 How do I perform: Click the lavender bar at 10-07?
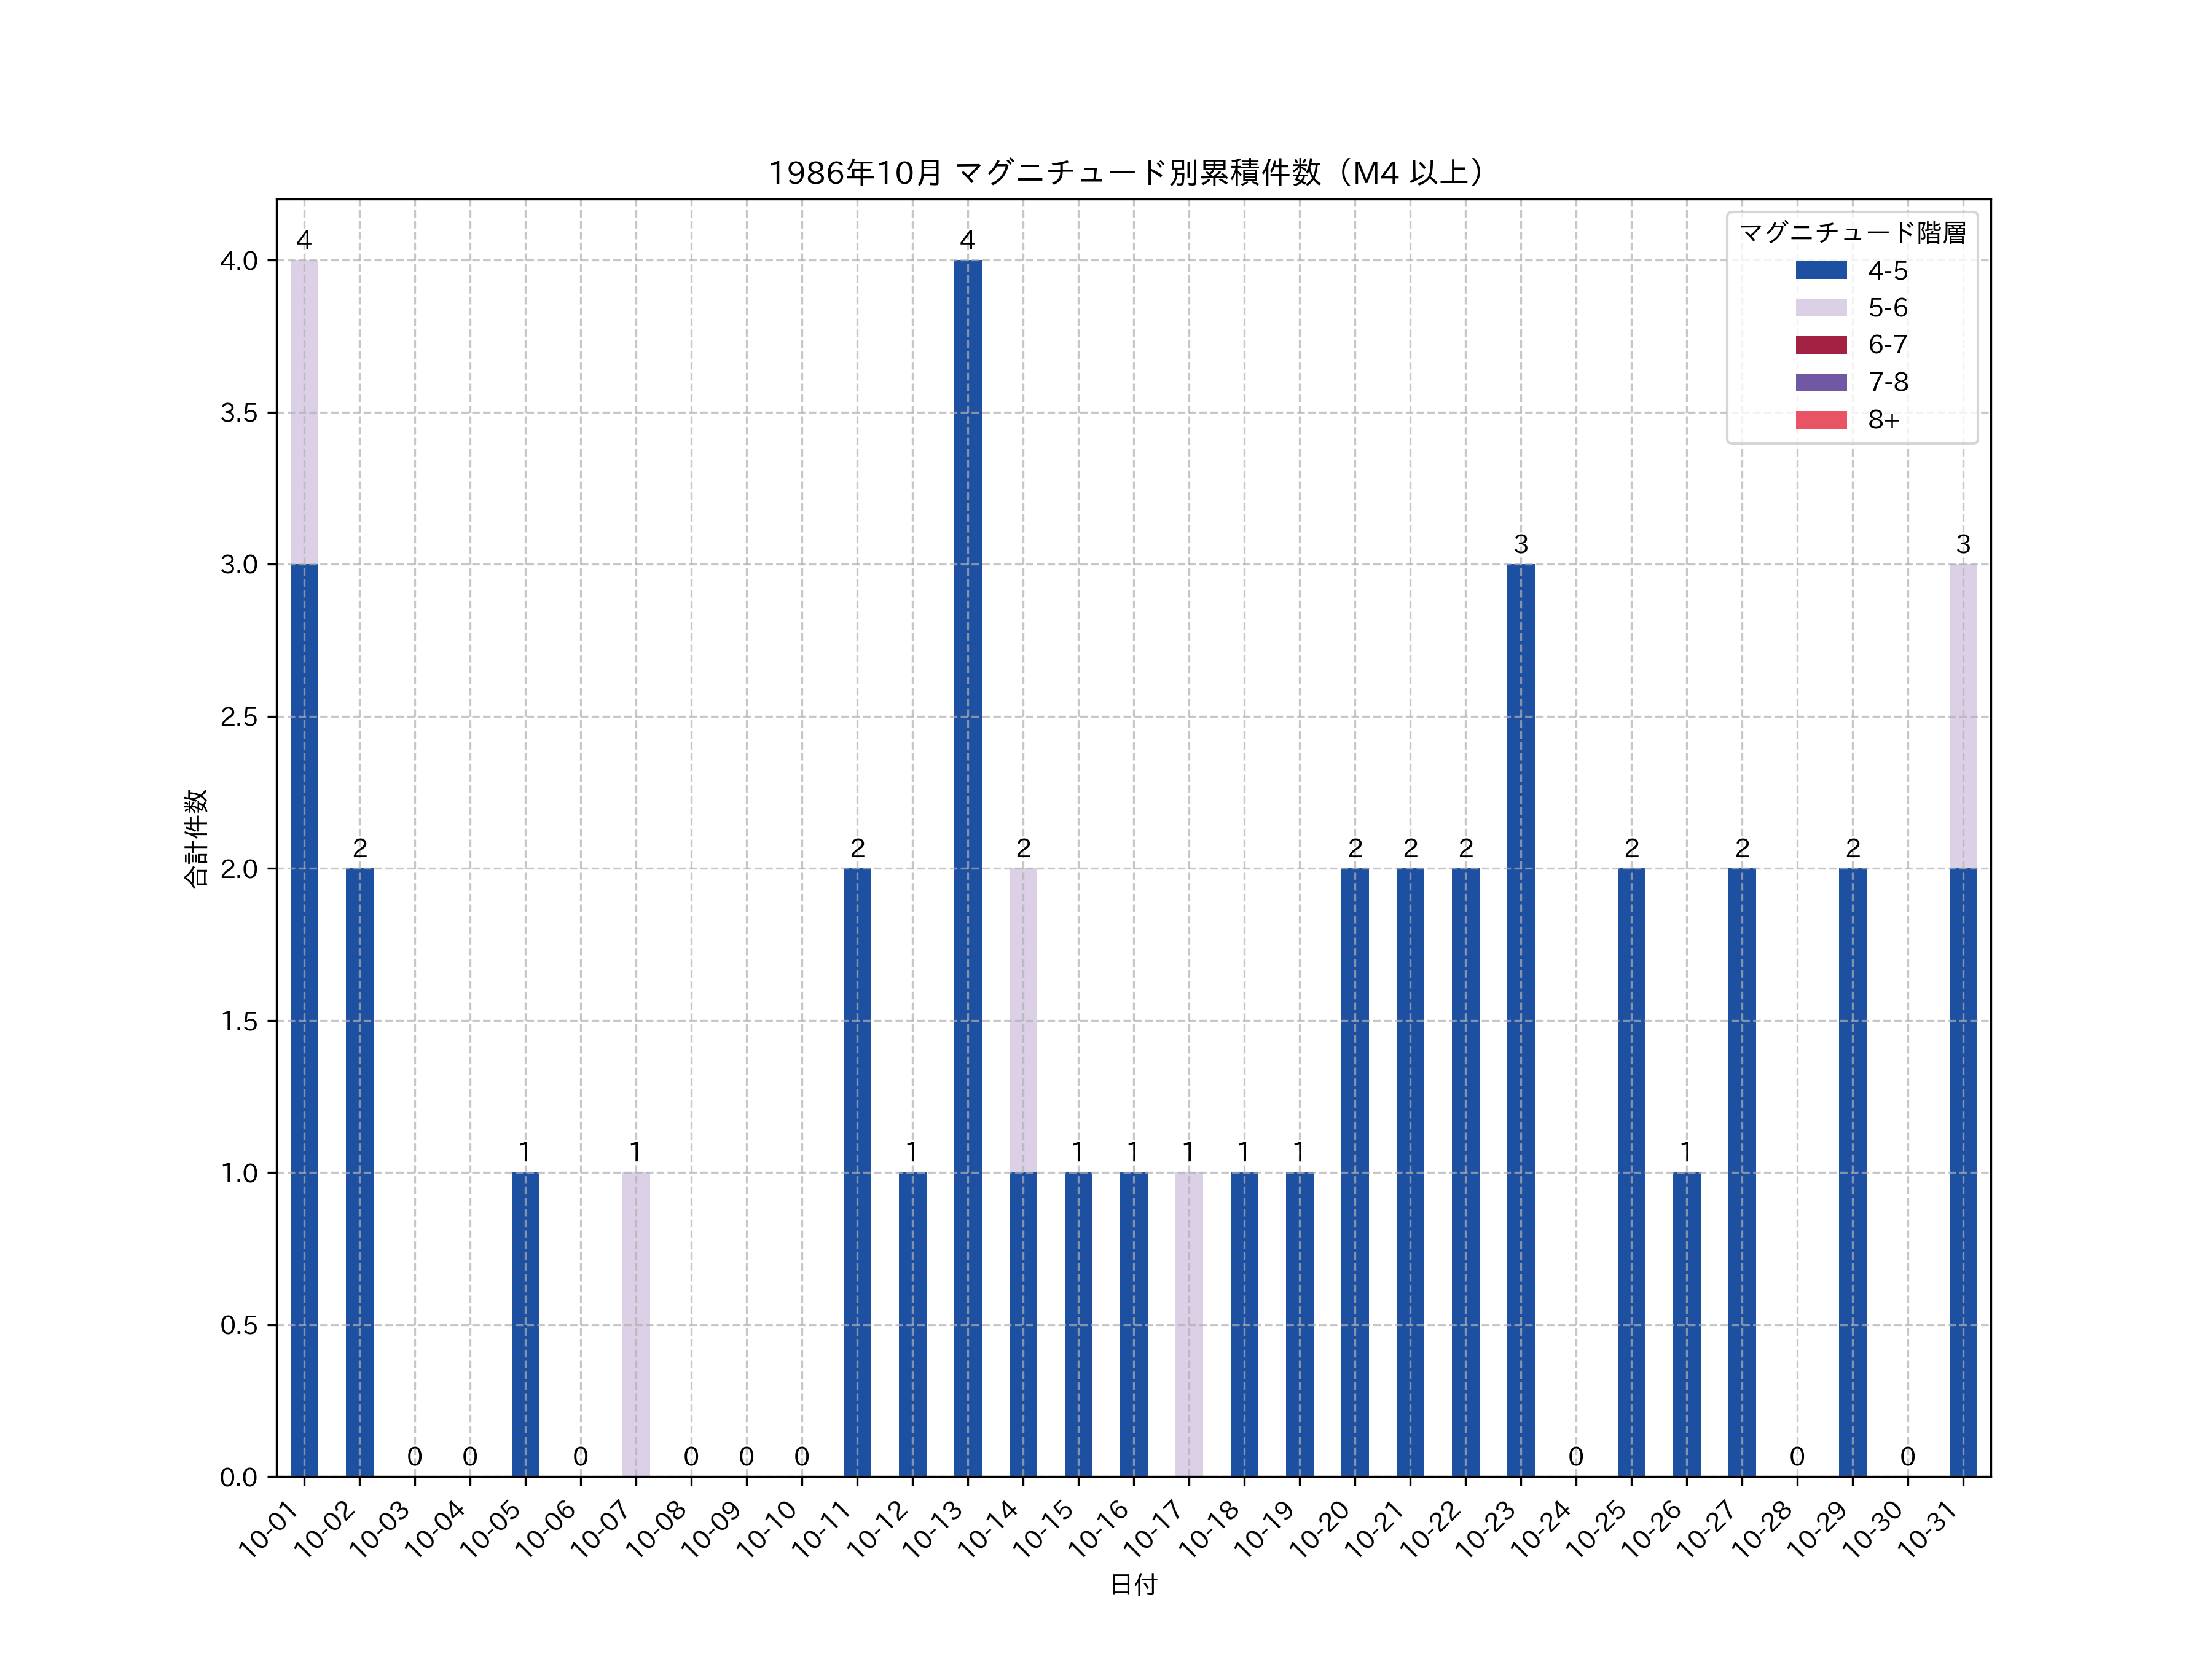636,1324
